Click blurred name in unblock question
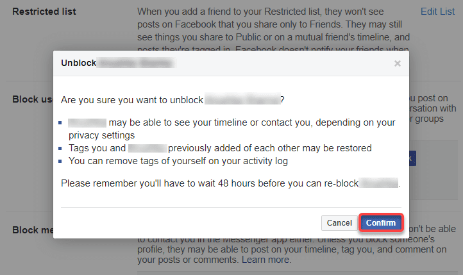Viewport: 463px width, 275px height. 242,100
